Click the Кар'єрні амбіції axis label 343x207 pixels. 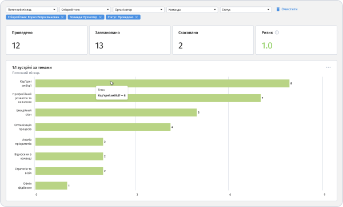coord(26,83)
